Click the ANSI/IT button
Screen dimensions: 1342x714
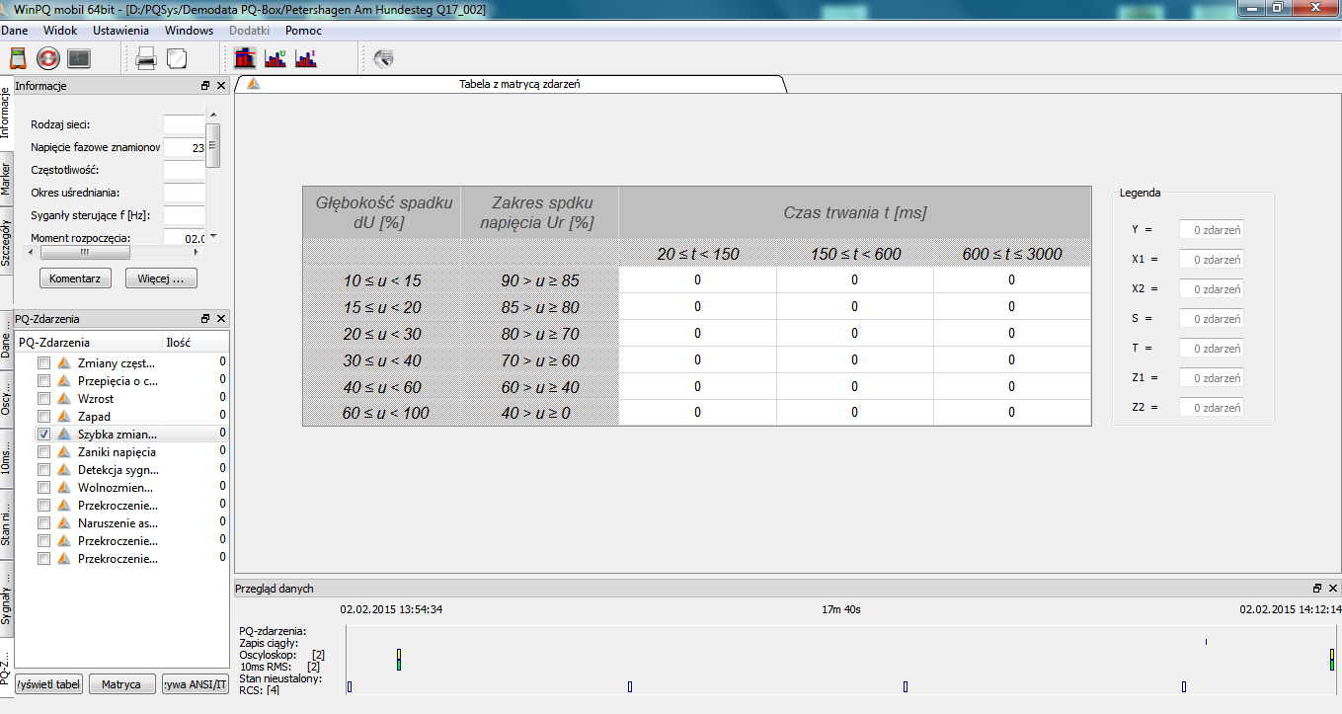pyautogui.click(x=195, y=684)
